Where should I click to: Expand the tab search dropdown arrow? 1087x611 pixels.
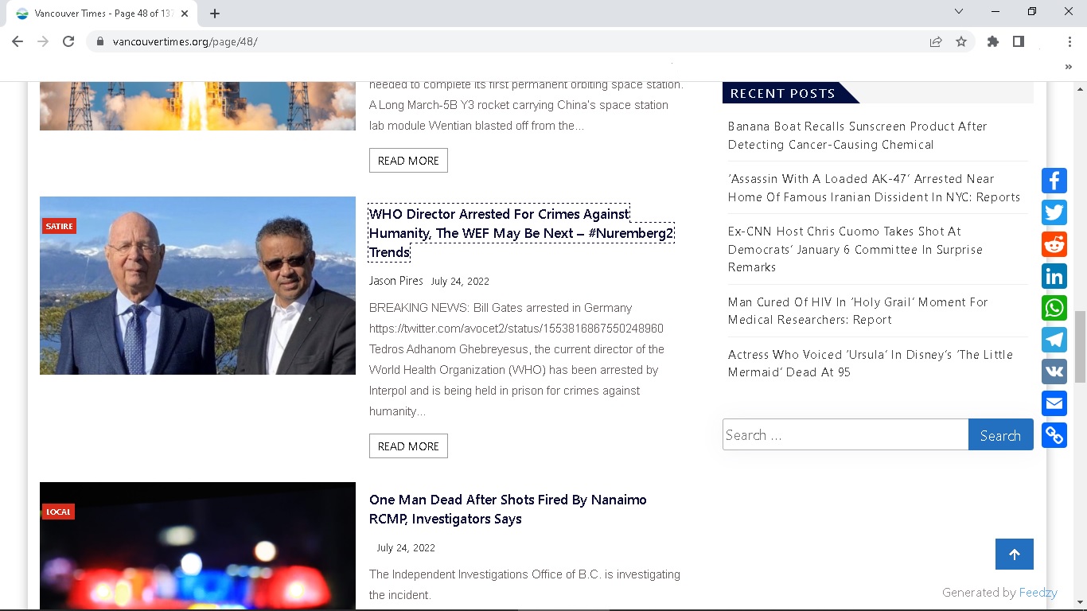pos(959,12)
